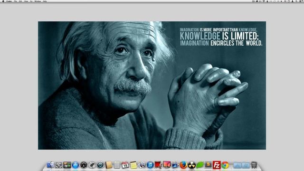The width and height of the screenshot is (304, 171).
Task: Open the gray gear square icon beside Finder
Action: point(59,165)
